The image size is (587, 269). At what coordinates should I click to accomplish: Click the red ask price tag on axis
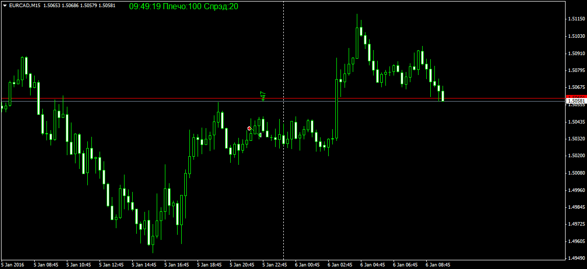coord(576,97)
